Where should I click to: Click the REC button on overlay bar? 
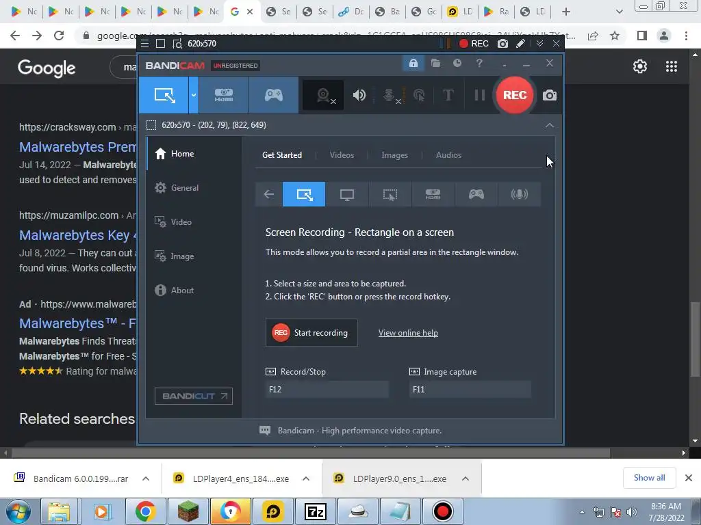click(474, 43)
